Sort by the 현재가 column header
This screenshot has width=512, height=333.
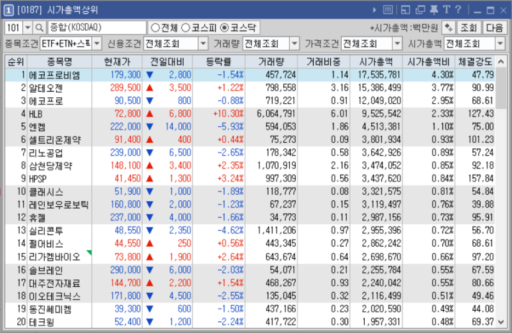[117, 61]
